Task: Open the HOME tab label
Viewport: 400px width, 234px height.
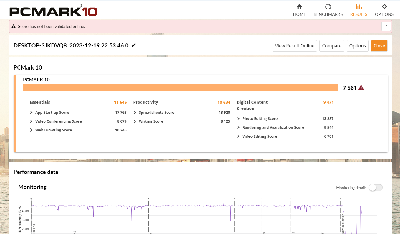Action: point(299,14)
